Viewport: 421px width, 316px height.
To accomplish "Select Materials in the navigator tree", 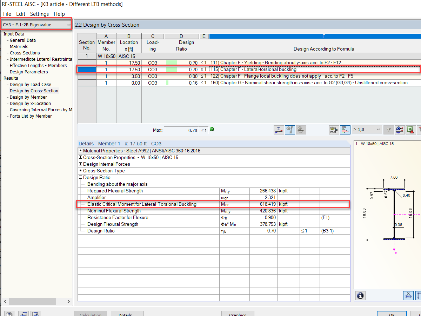I will point(19,47).
